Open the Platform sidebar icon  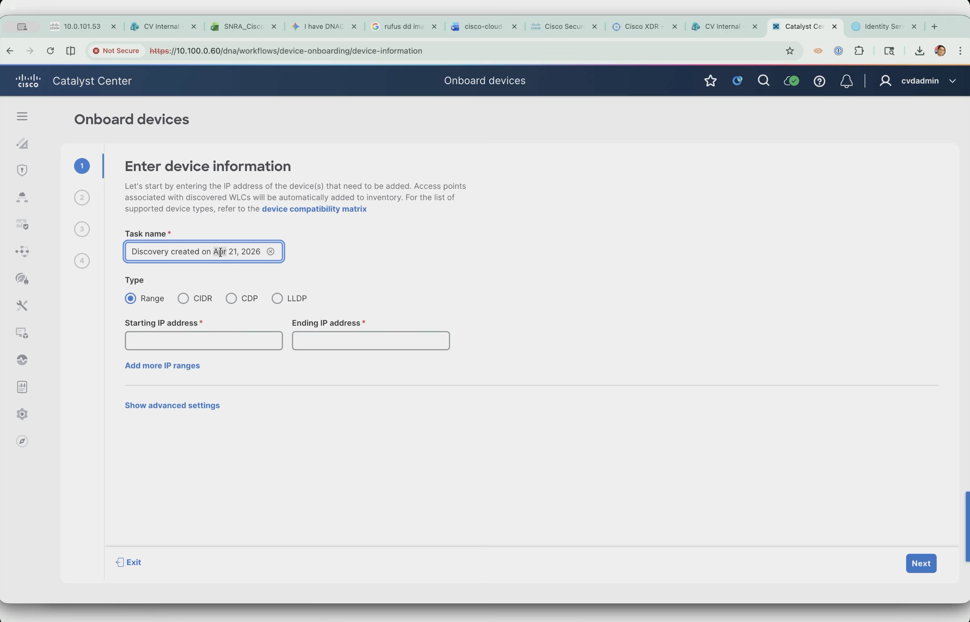pos(22,333)
